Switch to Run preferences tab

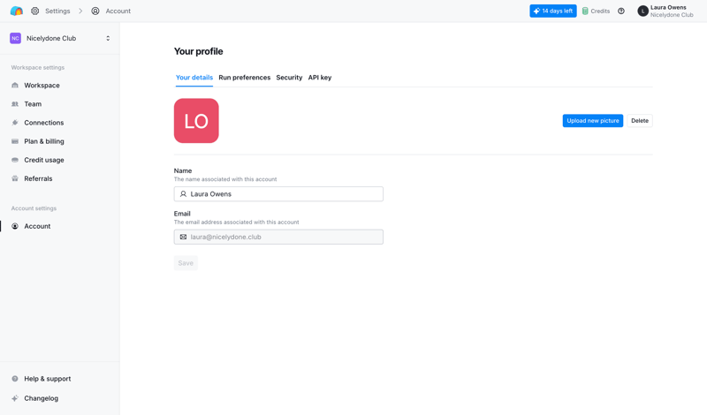point(245,78)
